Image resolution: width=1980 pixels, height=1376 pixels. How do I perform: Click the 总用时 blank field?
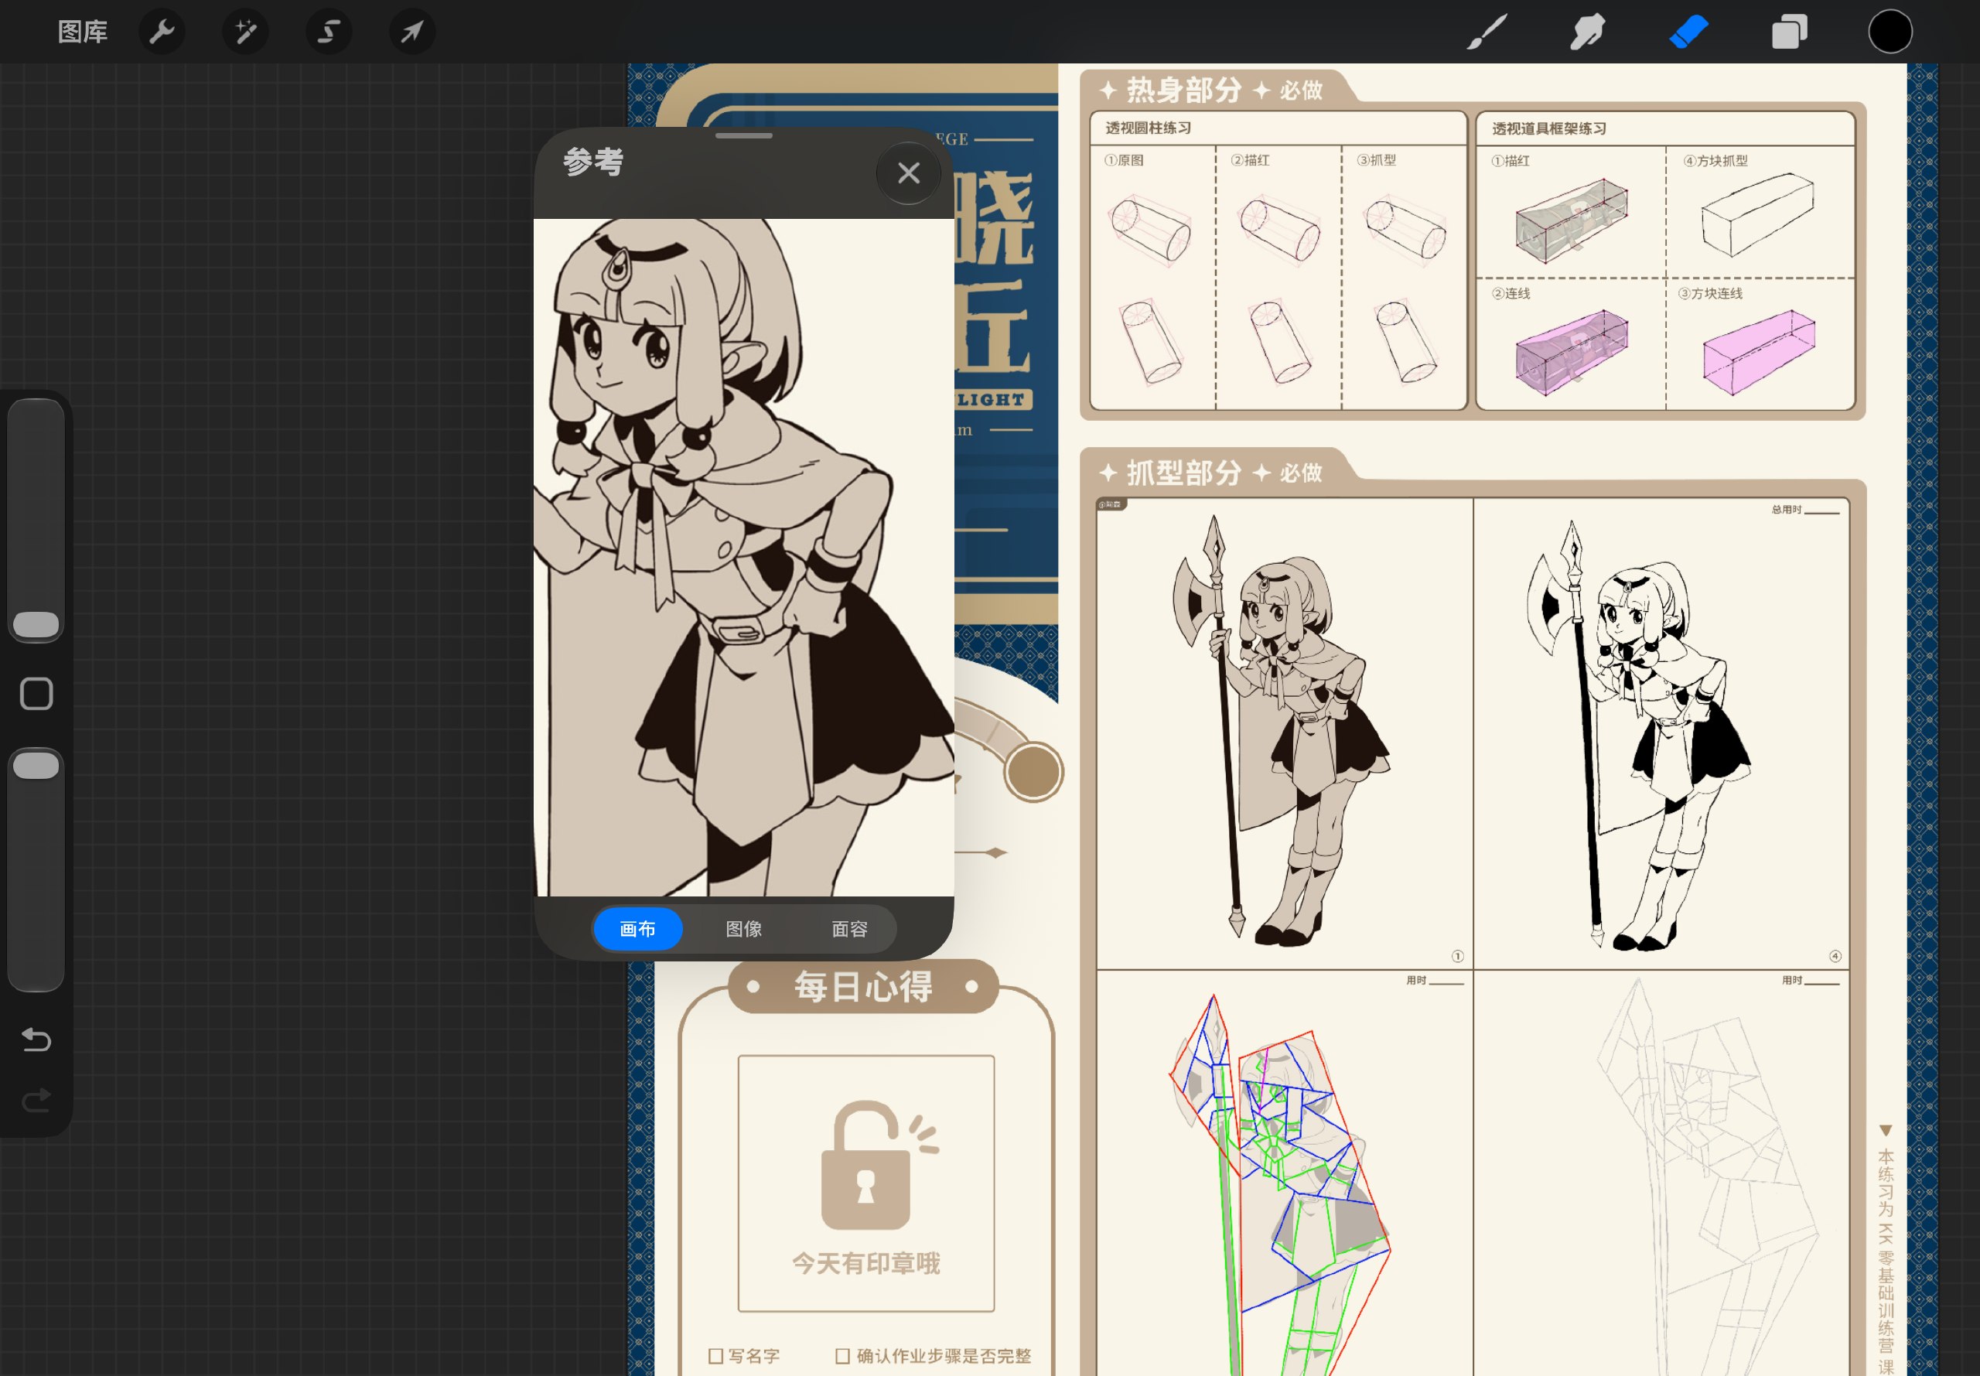[x=1821, y=510]
